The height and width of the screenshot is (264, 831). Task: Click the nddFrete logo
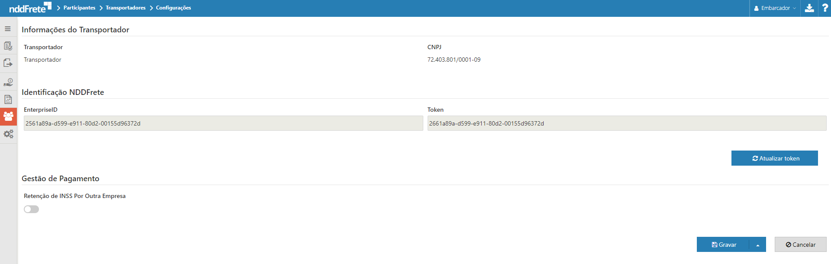(30, 7)
